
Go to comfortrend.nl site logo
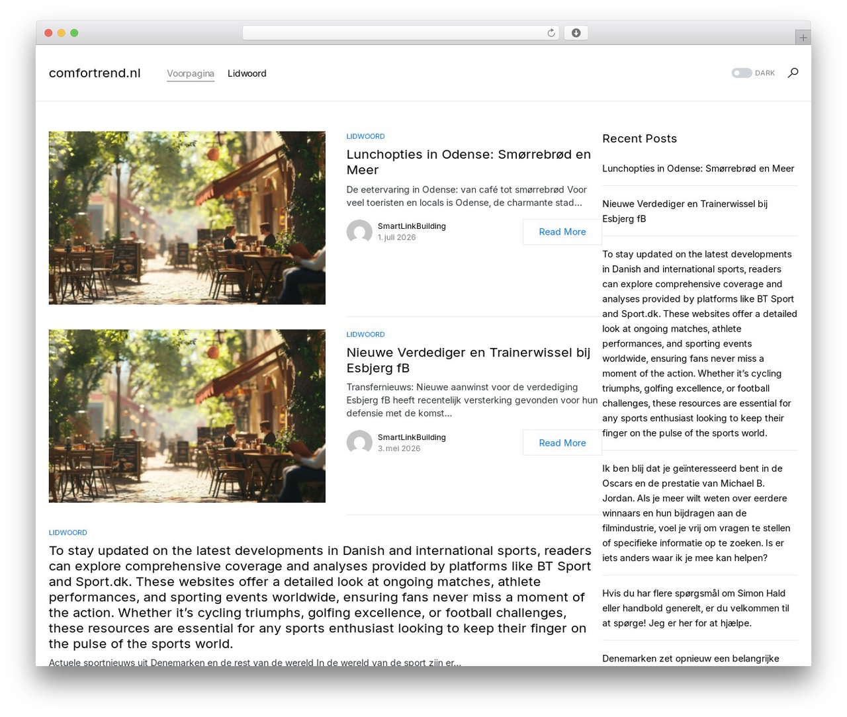[x=95, y=73]
